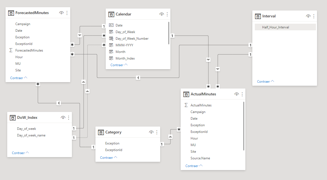The width and height of the screenshot is (327, 180).
Task: Click the Category table icon in header
Action: click(101, 132)
